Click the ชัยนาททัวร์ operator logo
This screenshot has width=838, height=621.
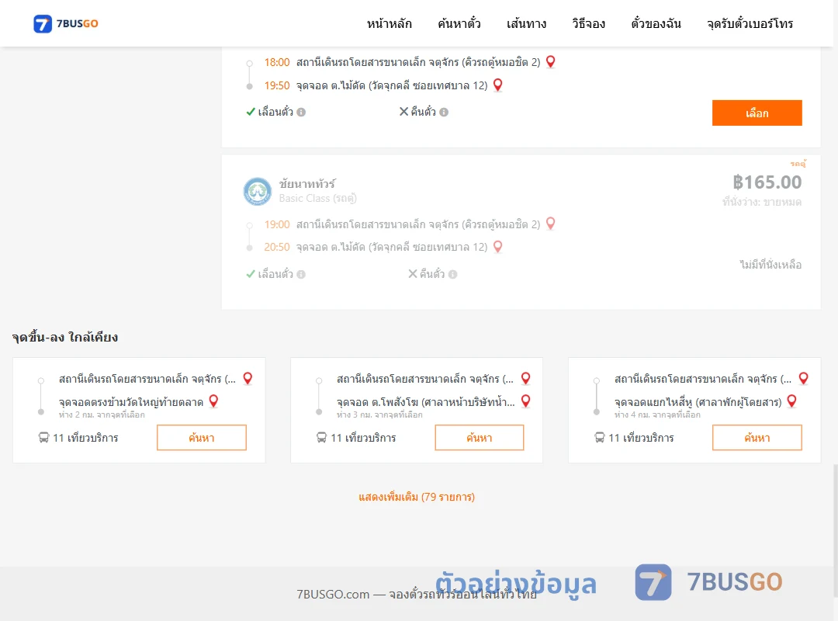click(258, 192)
